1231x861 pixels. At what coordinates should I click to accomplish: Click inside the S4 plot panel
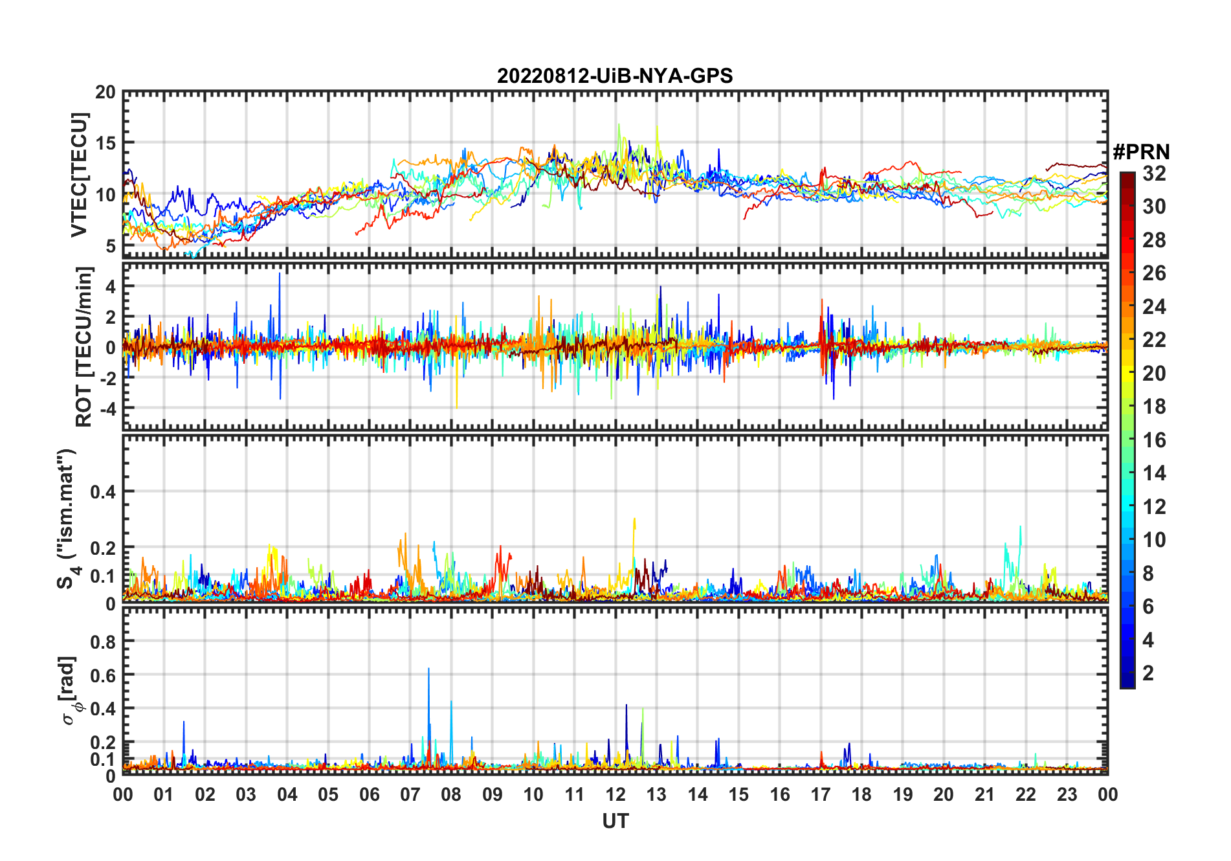pos(615,519)
